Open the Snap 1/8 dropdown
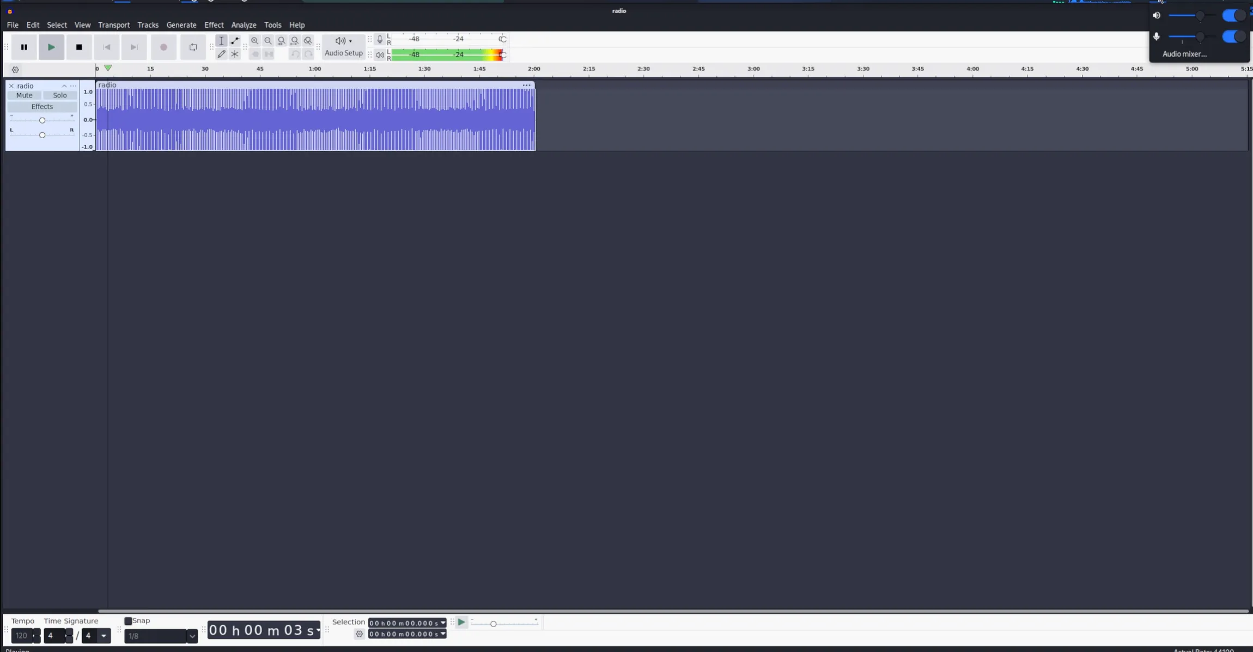 192,636
